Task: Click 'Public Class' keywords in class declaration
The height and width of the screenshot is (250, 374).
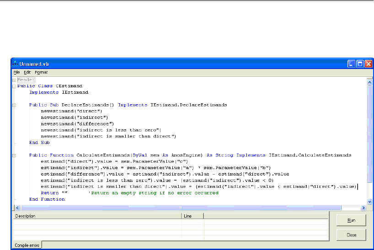Action: click(x=35, y=86)
